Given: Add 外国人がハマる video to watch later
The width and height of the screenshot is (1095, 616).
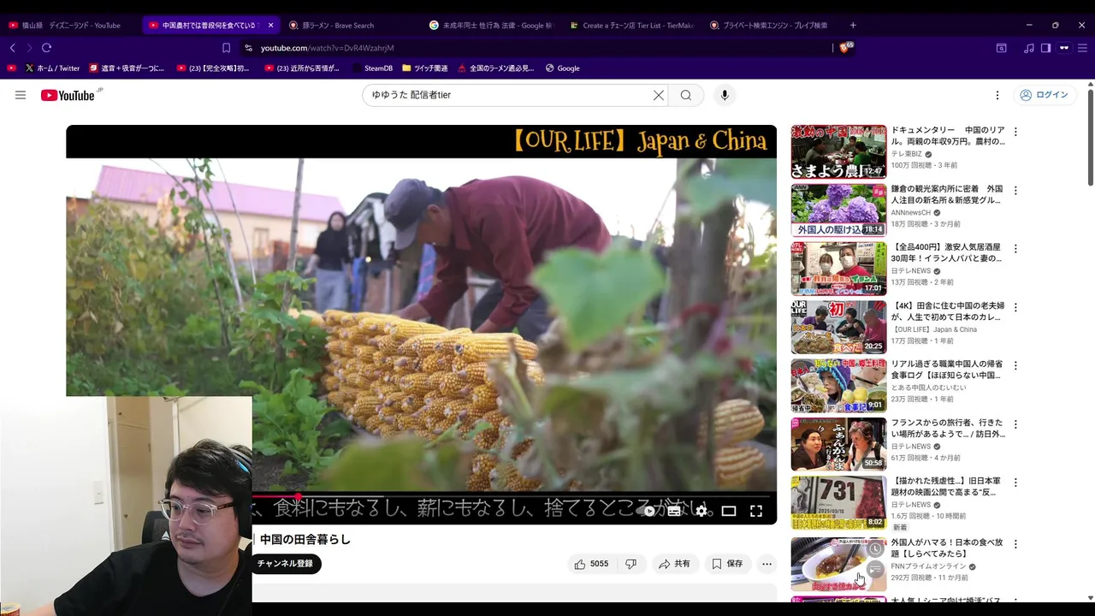Looking at the screenshot, I should 874,549.
